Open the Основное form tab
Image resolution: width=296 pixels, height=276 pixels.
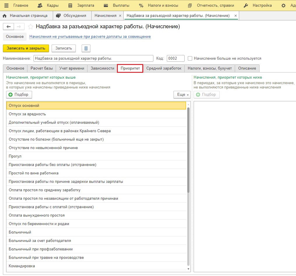tap(15, 68)
